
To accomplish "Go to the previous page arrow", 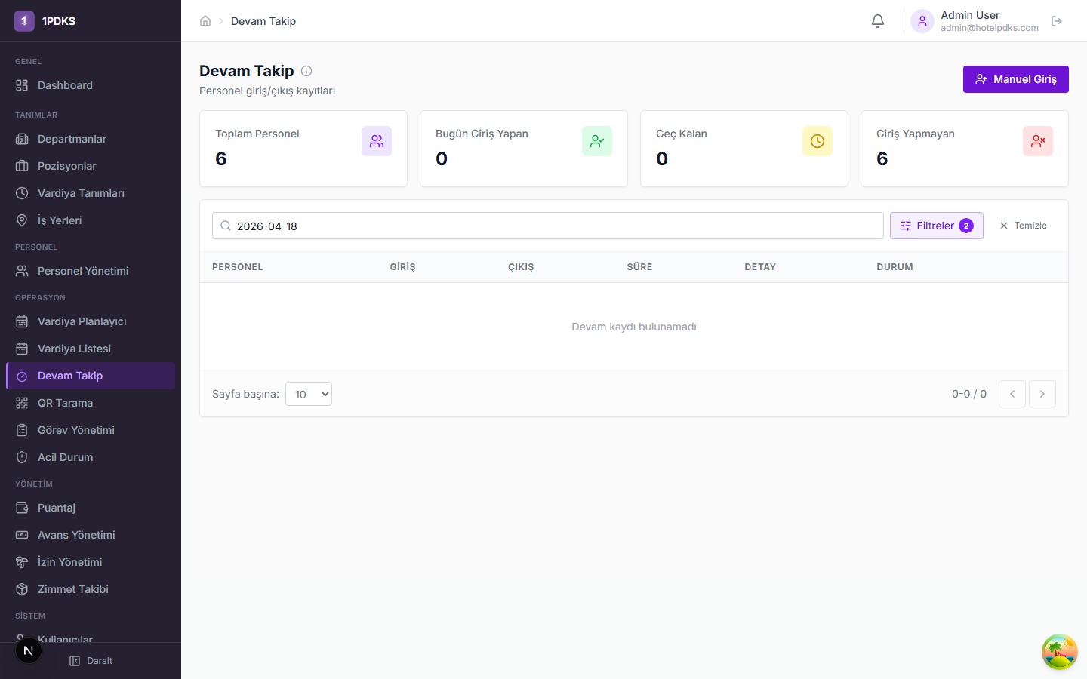I will click(x=1012, y=394).
